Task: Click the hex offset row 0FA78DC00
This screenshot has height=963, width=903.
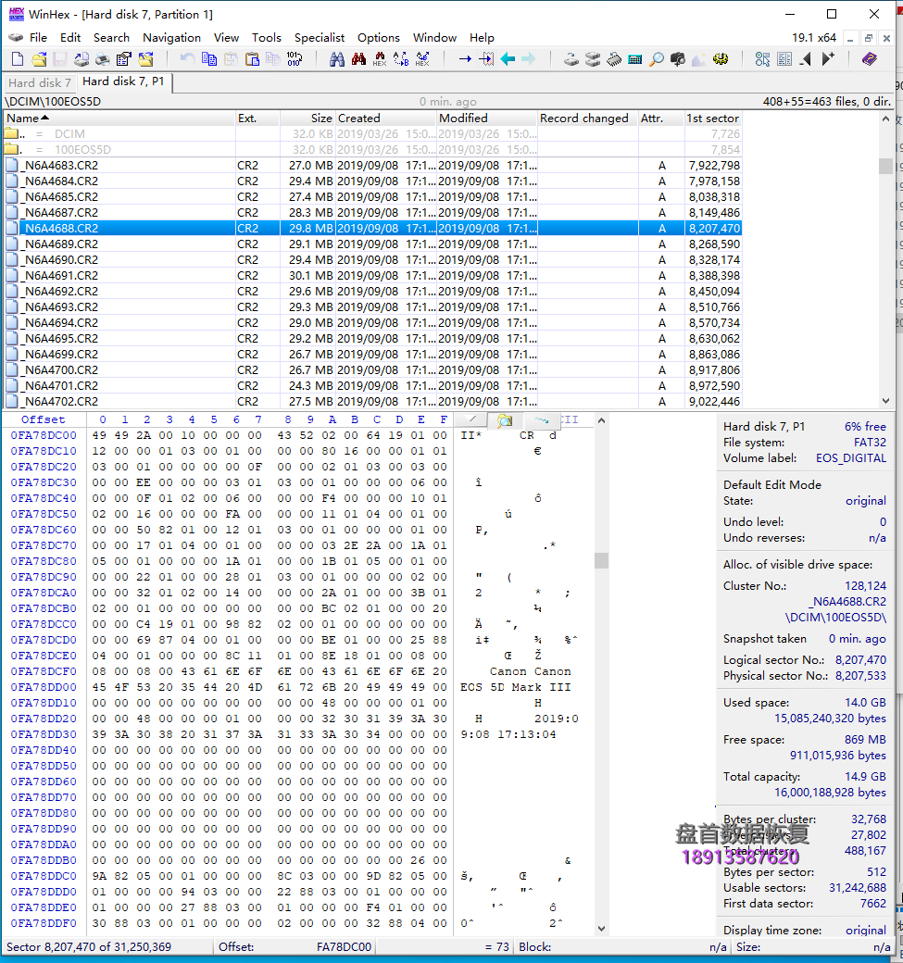Action: [43, 435]
